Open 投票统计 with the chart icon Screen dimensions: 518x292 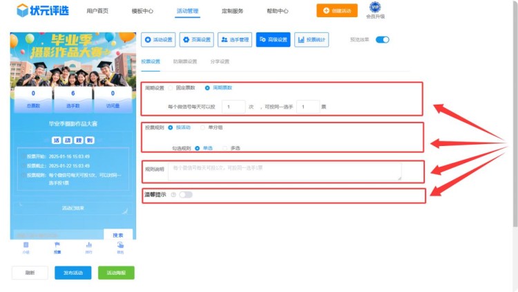point(311,40)
